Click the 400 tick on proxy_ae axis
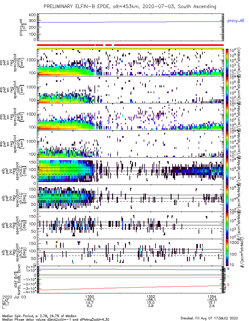249x321 pixels. (32, 15)
